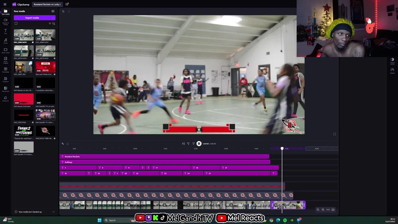Open the media filter options
This screenshot has width=398, height=224.
tap(50, 24)
